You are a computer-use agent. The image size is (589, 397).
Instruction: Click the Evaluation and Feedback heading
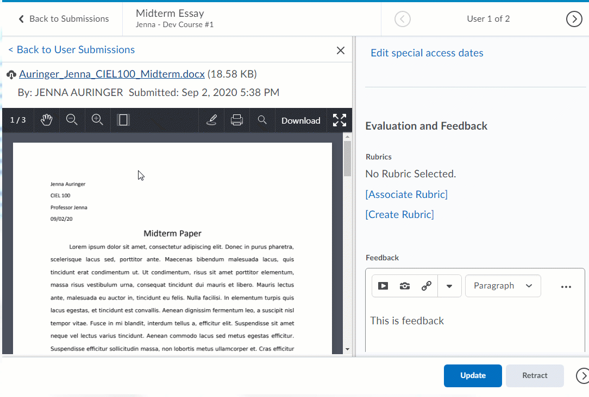(427, 126)
